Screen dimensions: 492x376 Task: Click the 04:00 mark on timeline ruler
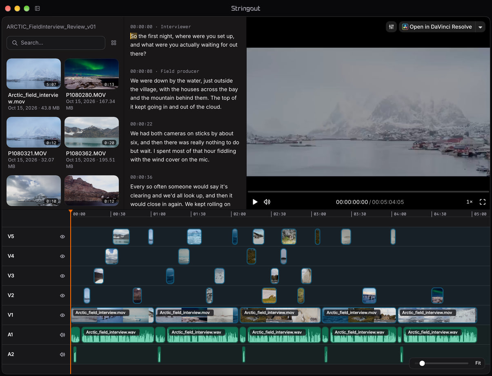coord(400,214)
